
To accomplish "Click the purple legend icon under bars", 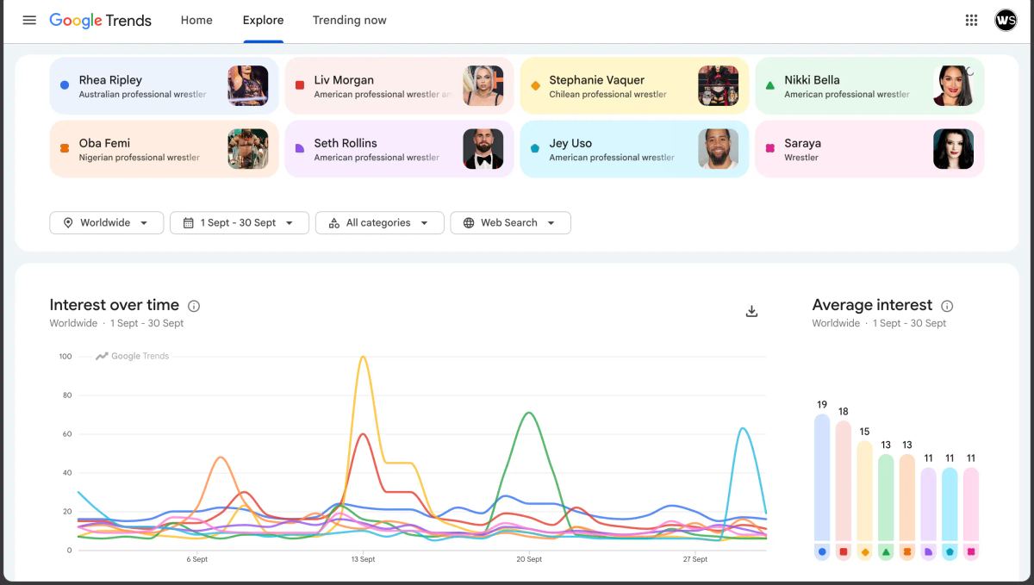I will point(928,551).
